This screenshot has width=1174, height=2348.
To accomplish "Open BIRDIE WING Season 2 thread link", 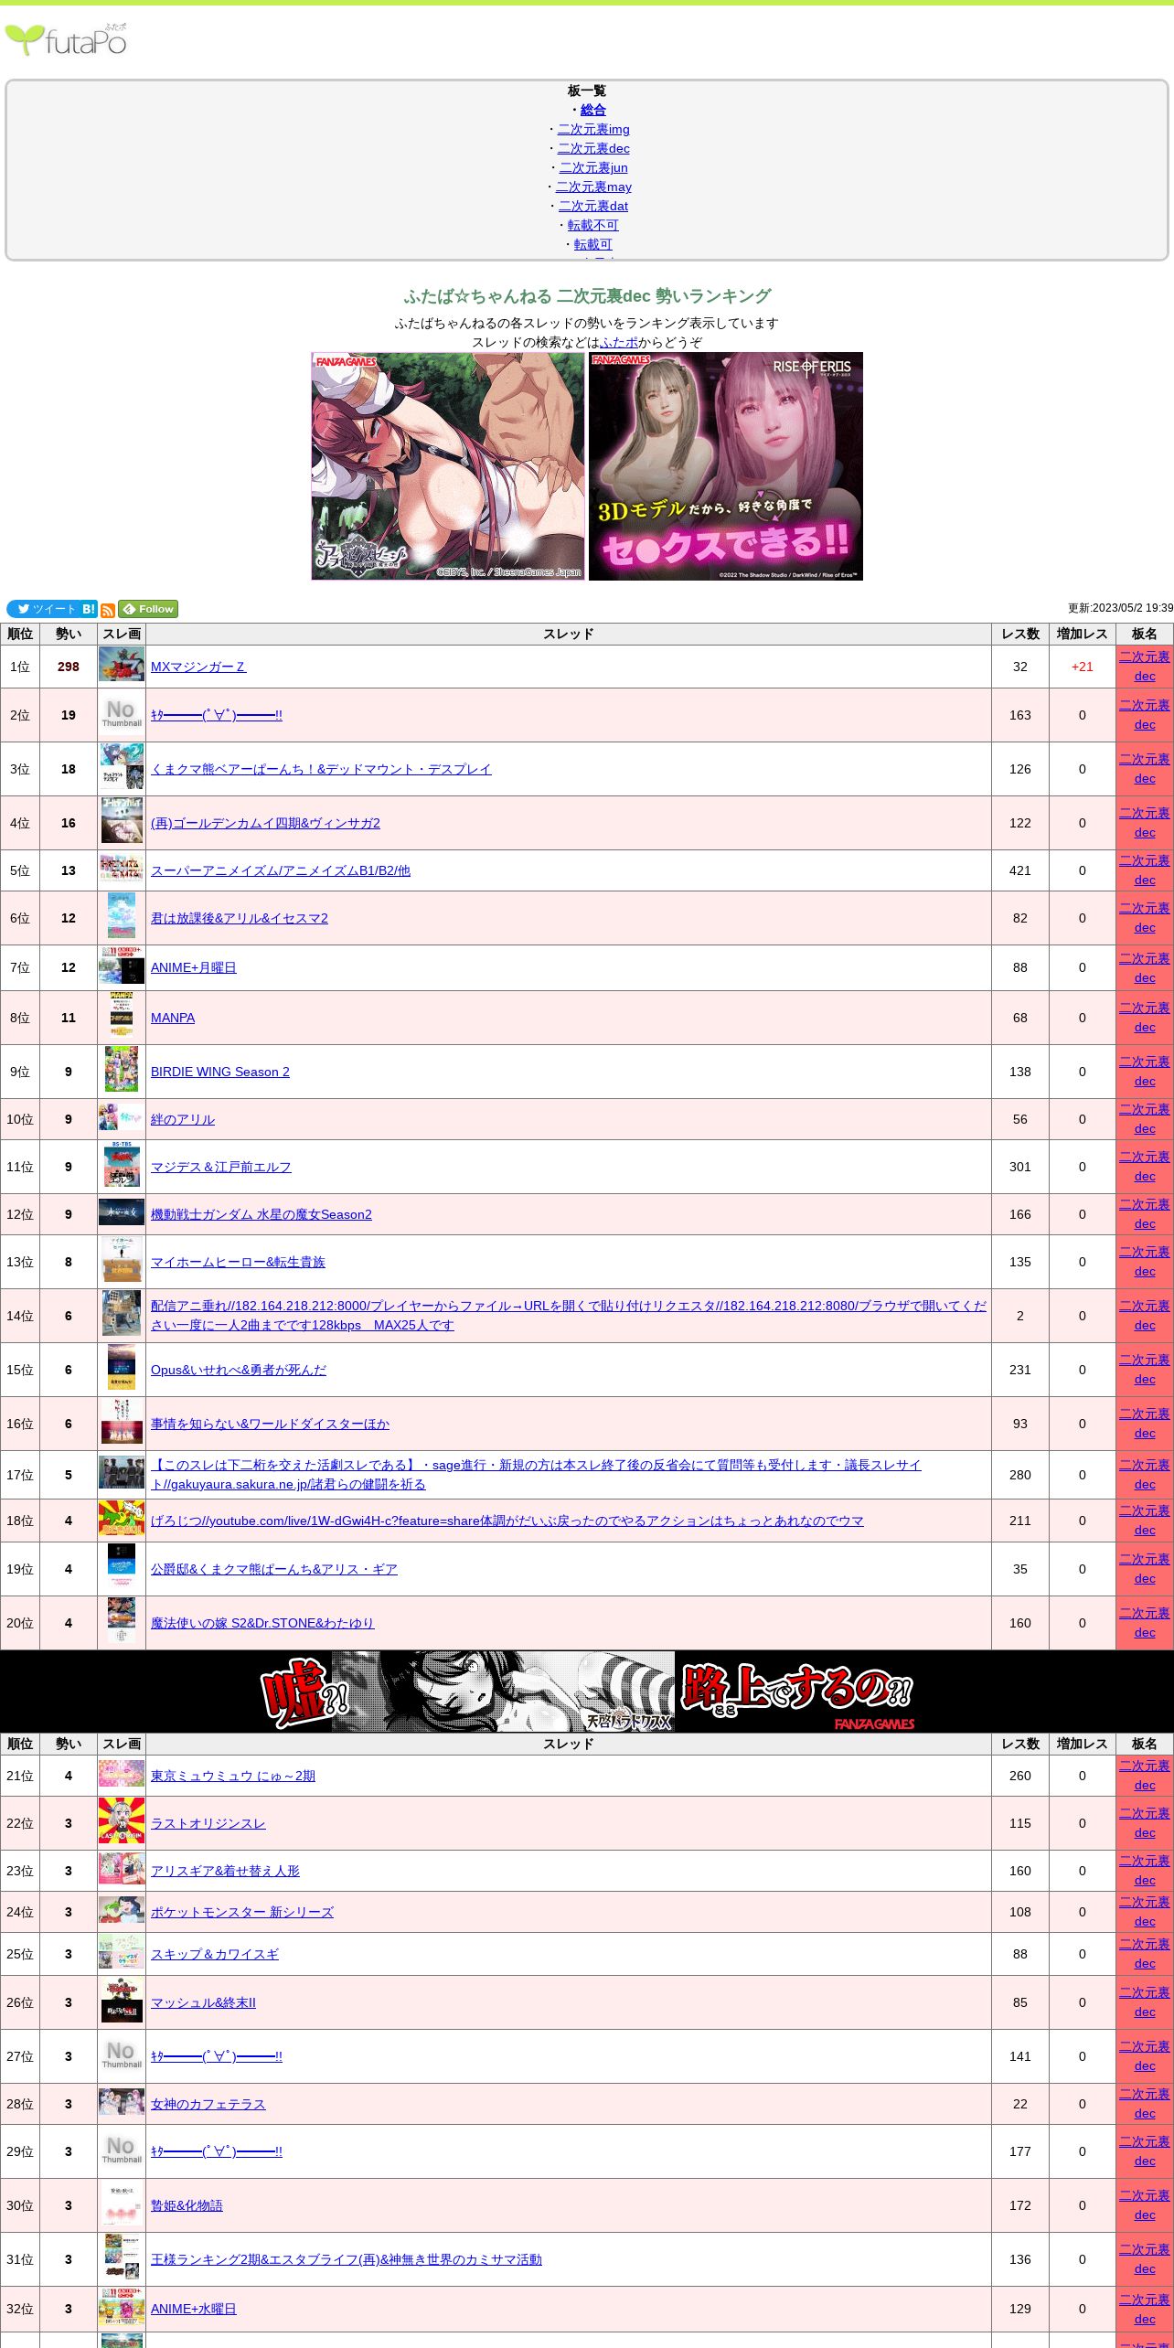I will pyautogui.click(x=220, y=1072).
